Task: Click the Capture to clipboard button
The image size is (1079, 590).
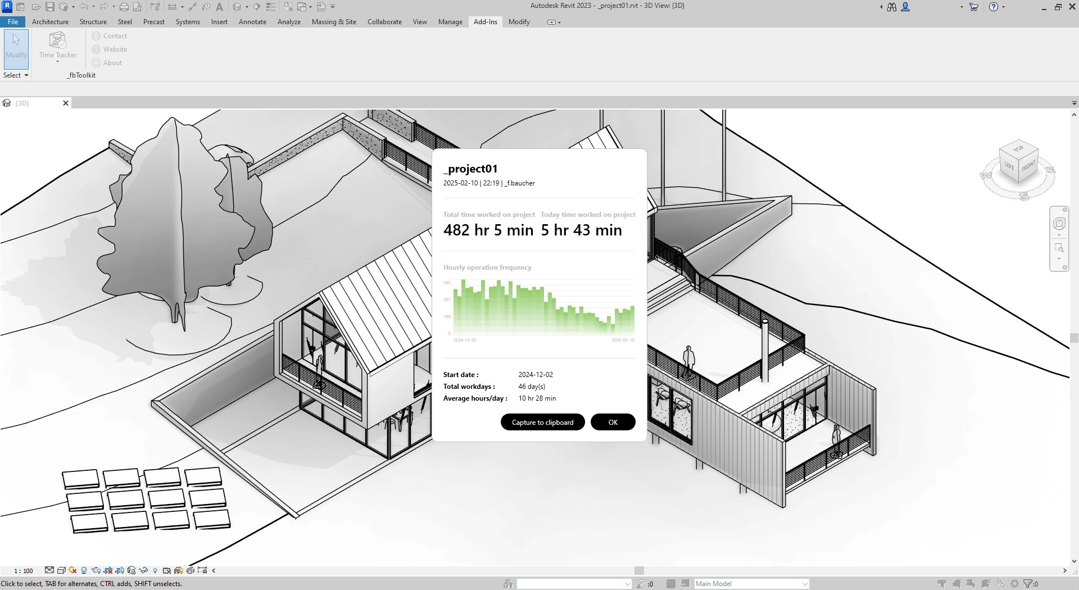Action: point(542,422)
